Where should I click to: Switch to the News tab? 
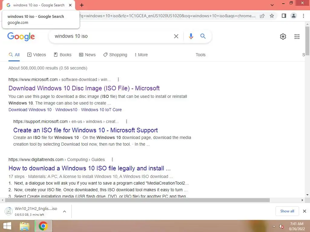tap(87, 55)
